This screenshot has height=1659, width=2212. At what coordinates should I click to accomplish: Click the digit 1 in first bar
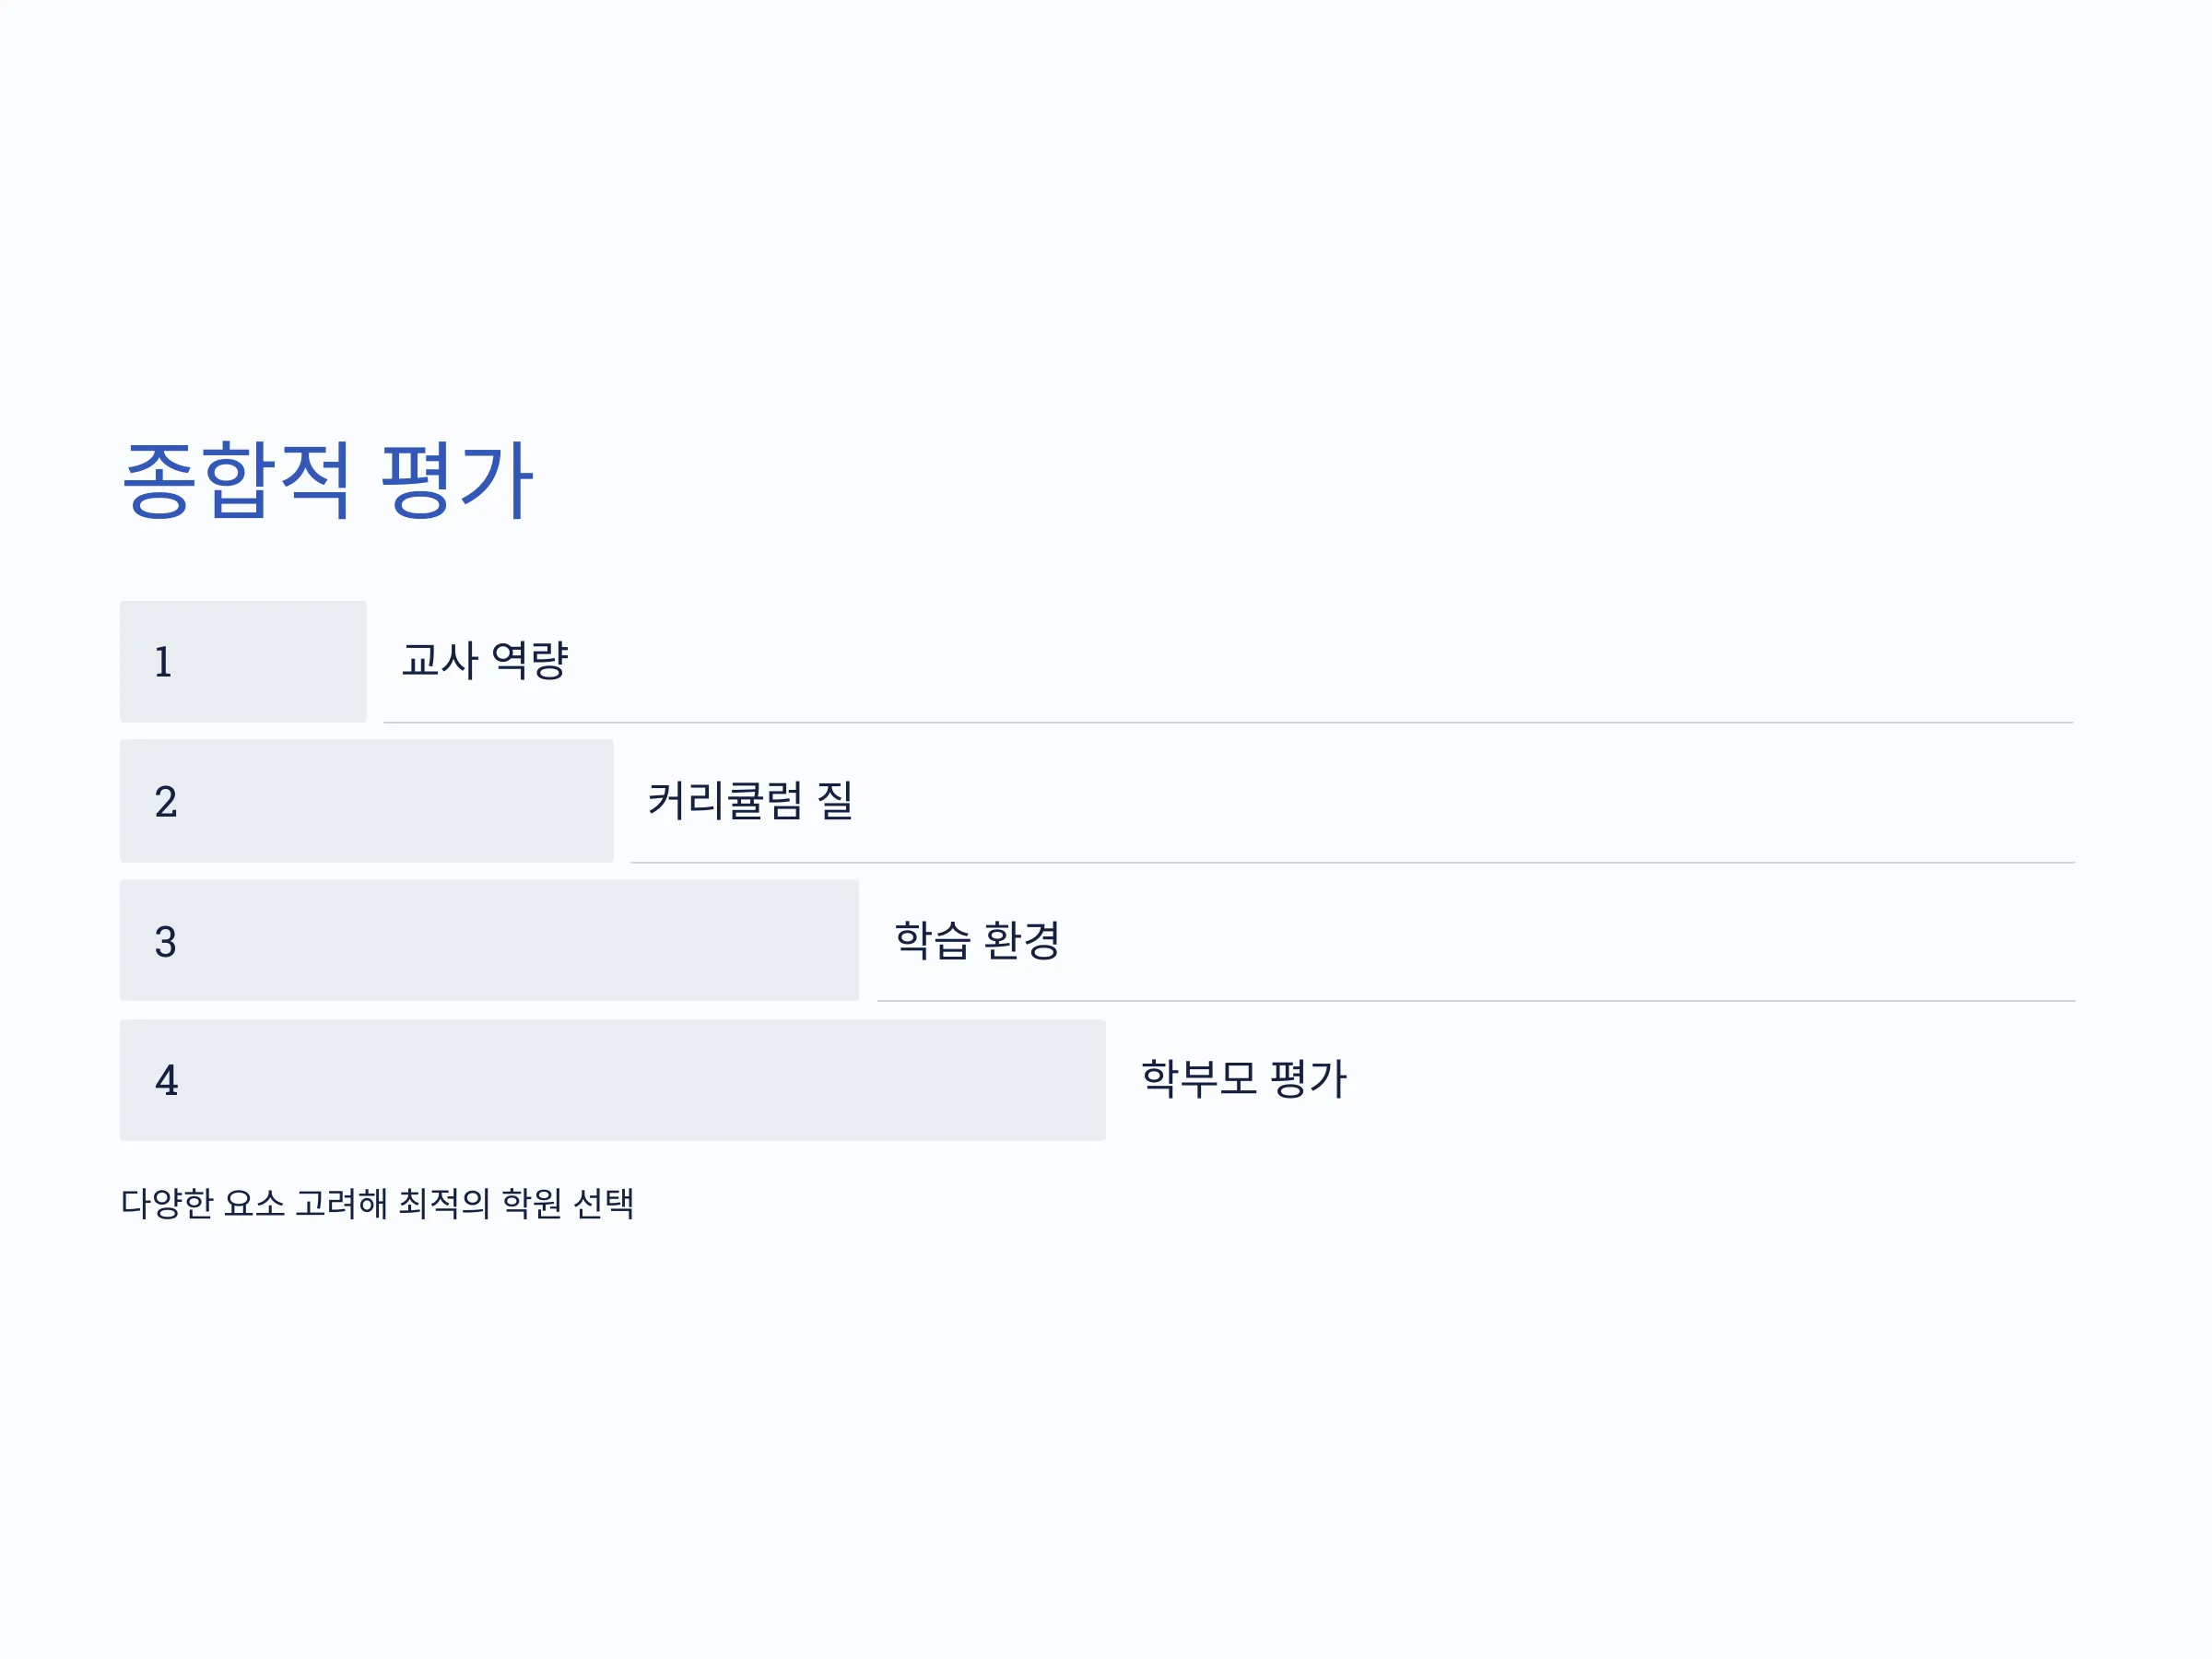tap(163, 662)
